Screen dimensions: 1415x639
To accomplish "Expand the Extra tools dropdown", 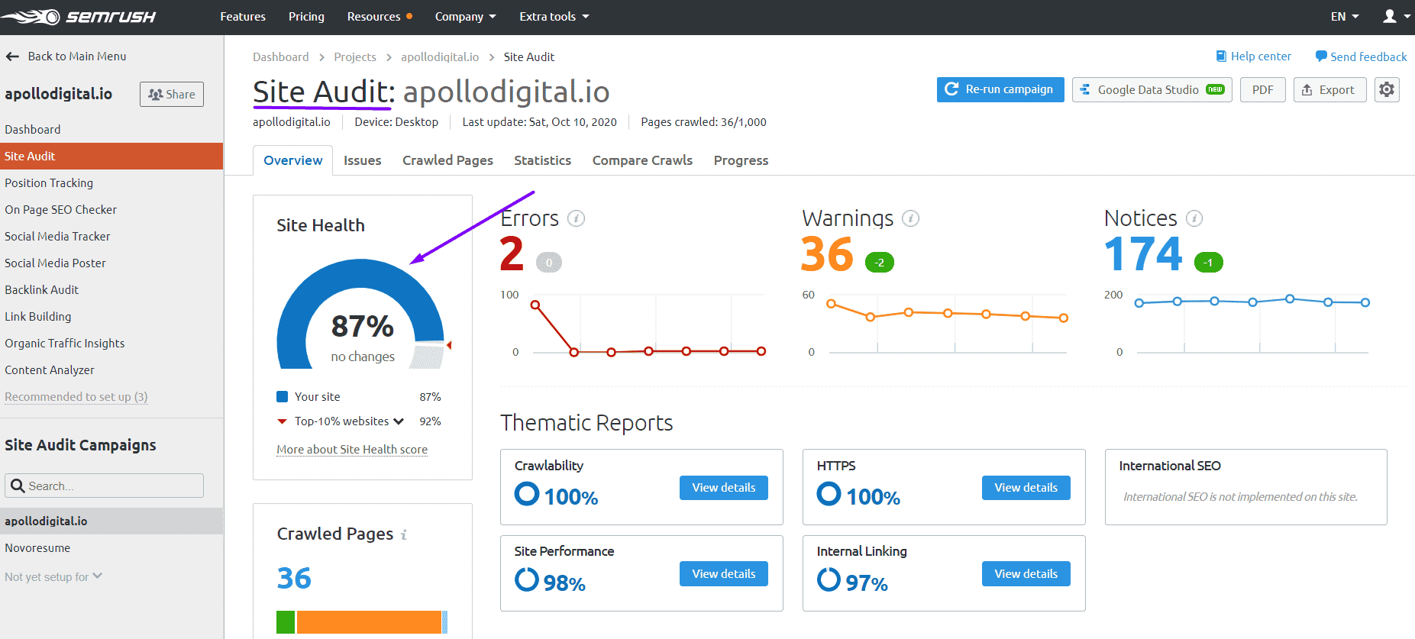I will click(554, 17).
